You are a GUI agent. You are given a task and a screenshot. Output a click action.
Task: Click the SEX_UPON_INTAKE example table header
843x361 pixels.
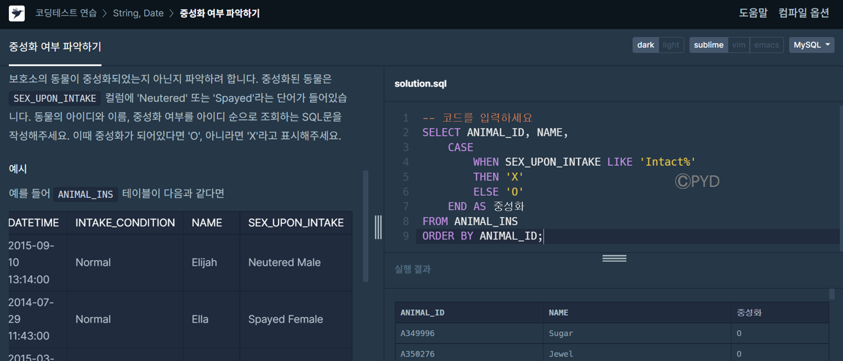coord(296,223)
